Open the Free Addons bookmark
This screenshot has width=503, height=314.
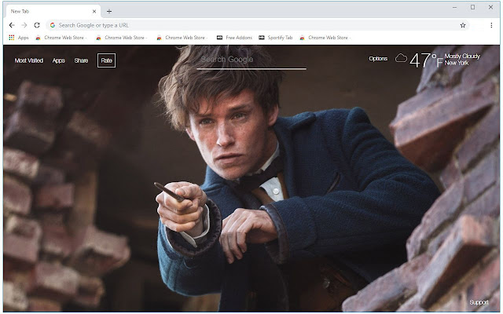coord(234,38)
